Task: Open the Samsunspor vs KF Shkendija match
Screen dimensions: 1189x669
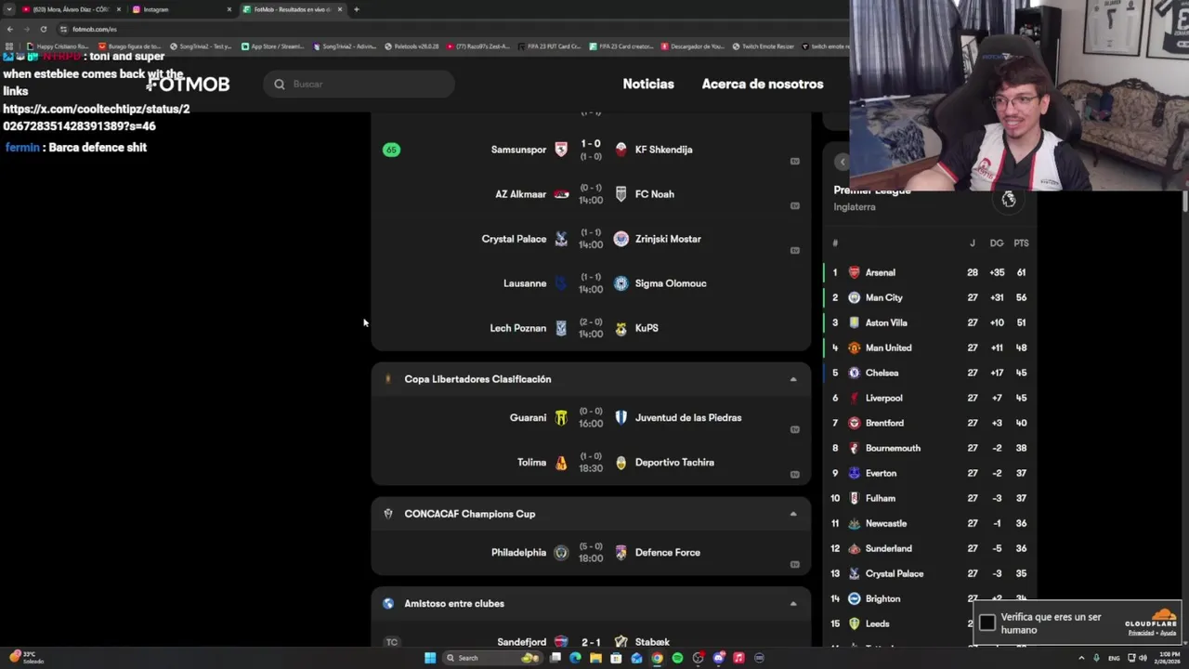Action: coord(591,150)
